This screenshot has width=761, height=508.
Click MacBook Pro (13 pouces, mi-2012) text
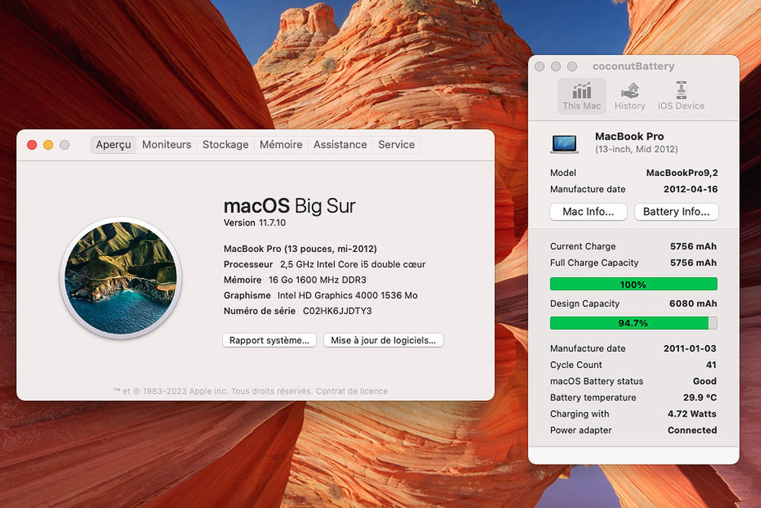click(300, 248)
